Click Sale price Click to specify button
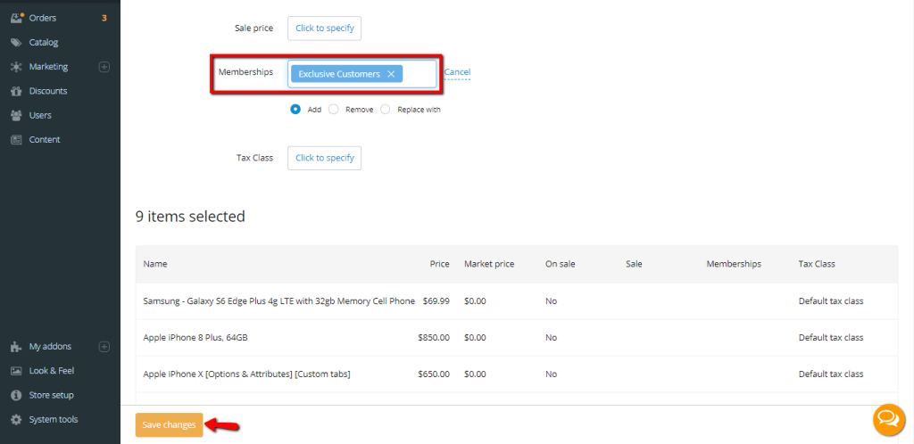This screenshot has height=444, width=914. click(x=325, y=28)
